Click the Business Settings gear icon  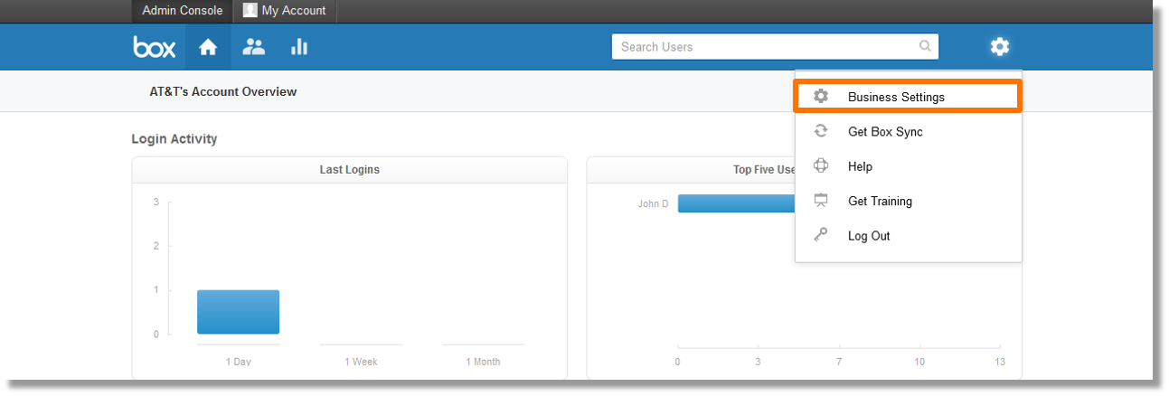click(x=821, y=97)
